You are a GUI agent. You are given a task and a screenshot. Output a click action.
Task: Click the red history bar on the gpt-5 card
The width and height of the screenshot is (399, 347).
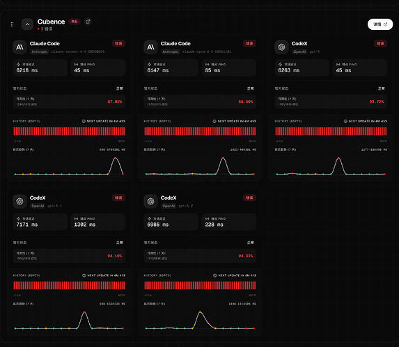tap(331, 131)
